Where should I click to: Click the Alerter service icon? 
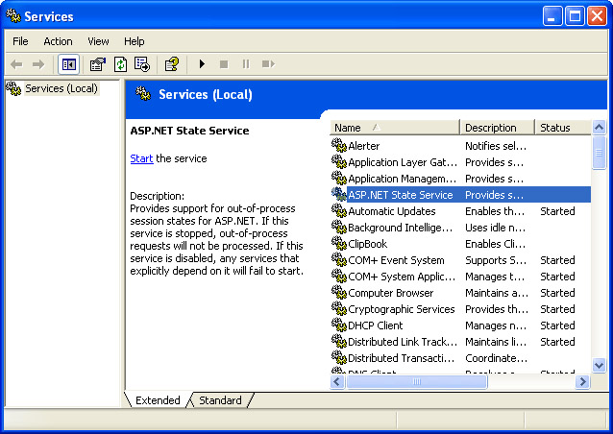338,146
